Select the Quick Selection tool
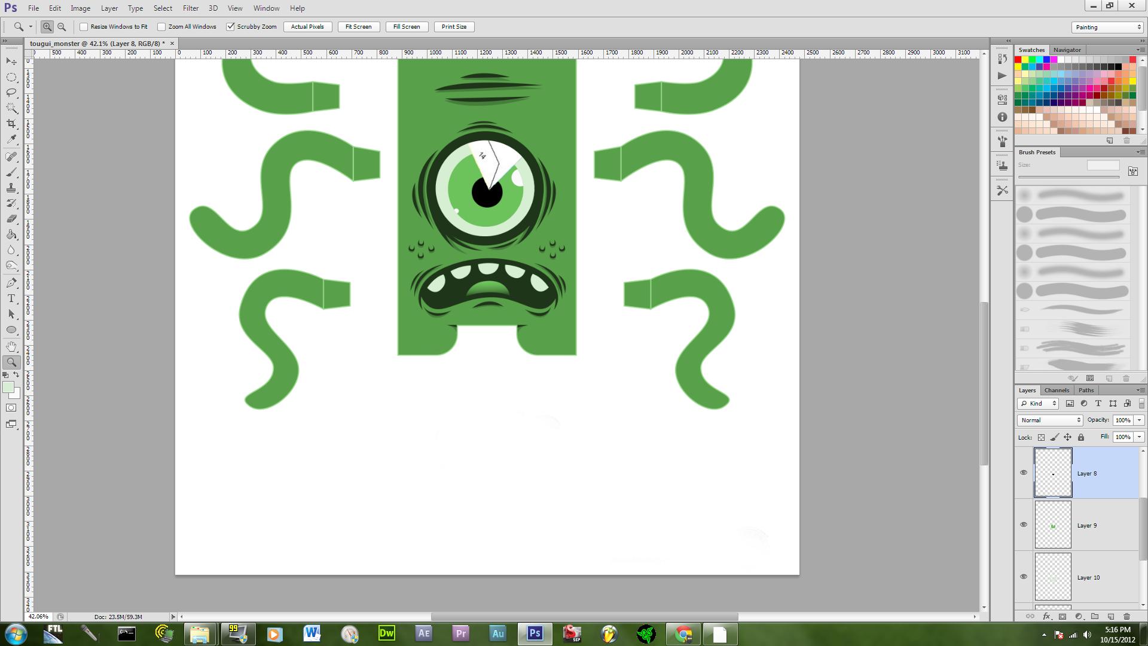 pyautogui.click(x=11, y=108)
